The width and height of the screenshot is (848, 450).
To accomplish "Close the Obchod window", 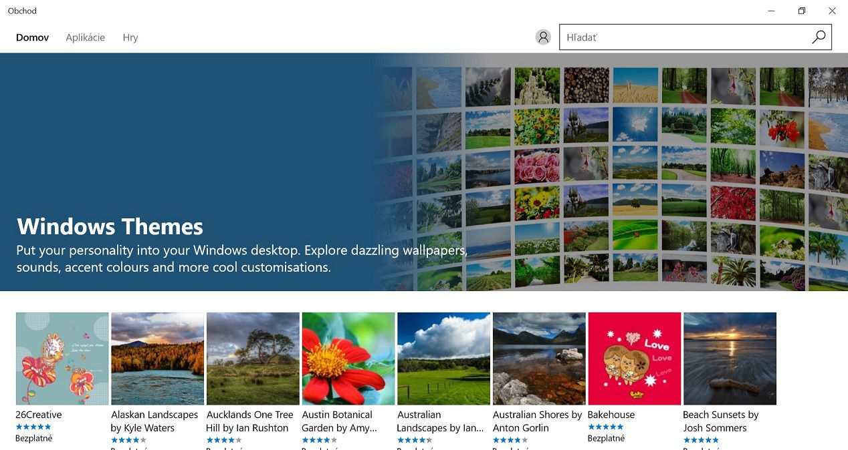I will [832, 11].
